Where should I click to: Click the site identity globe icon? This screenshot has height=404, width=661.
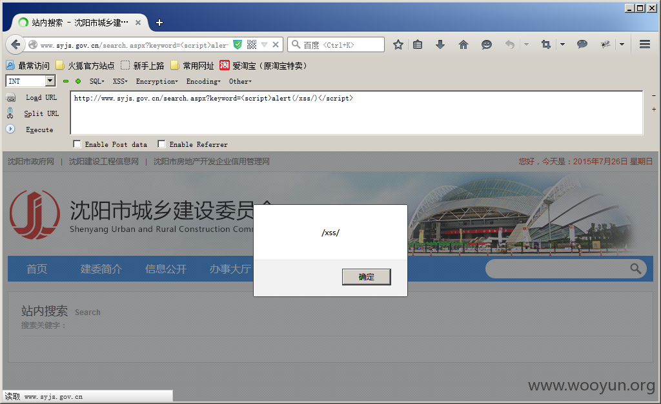click(x=33, y=44)
